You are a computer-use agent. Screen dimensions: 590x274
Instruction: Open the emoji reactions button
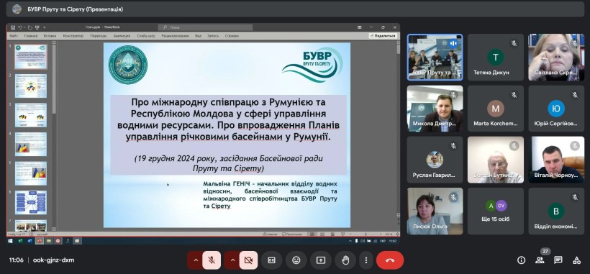tap(296, 260)
